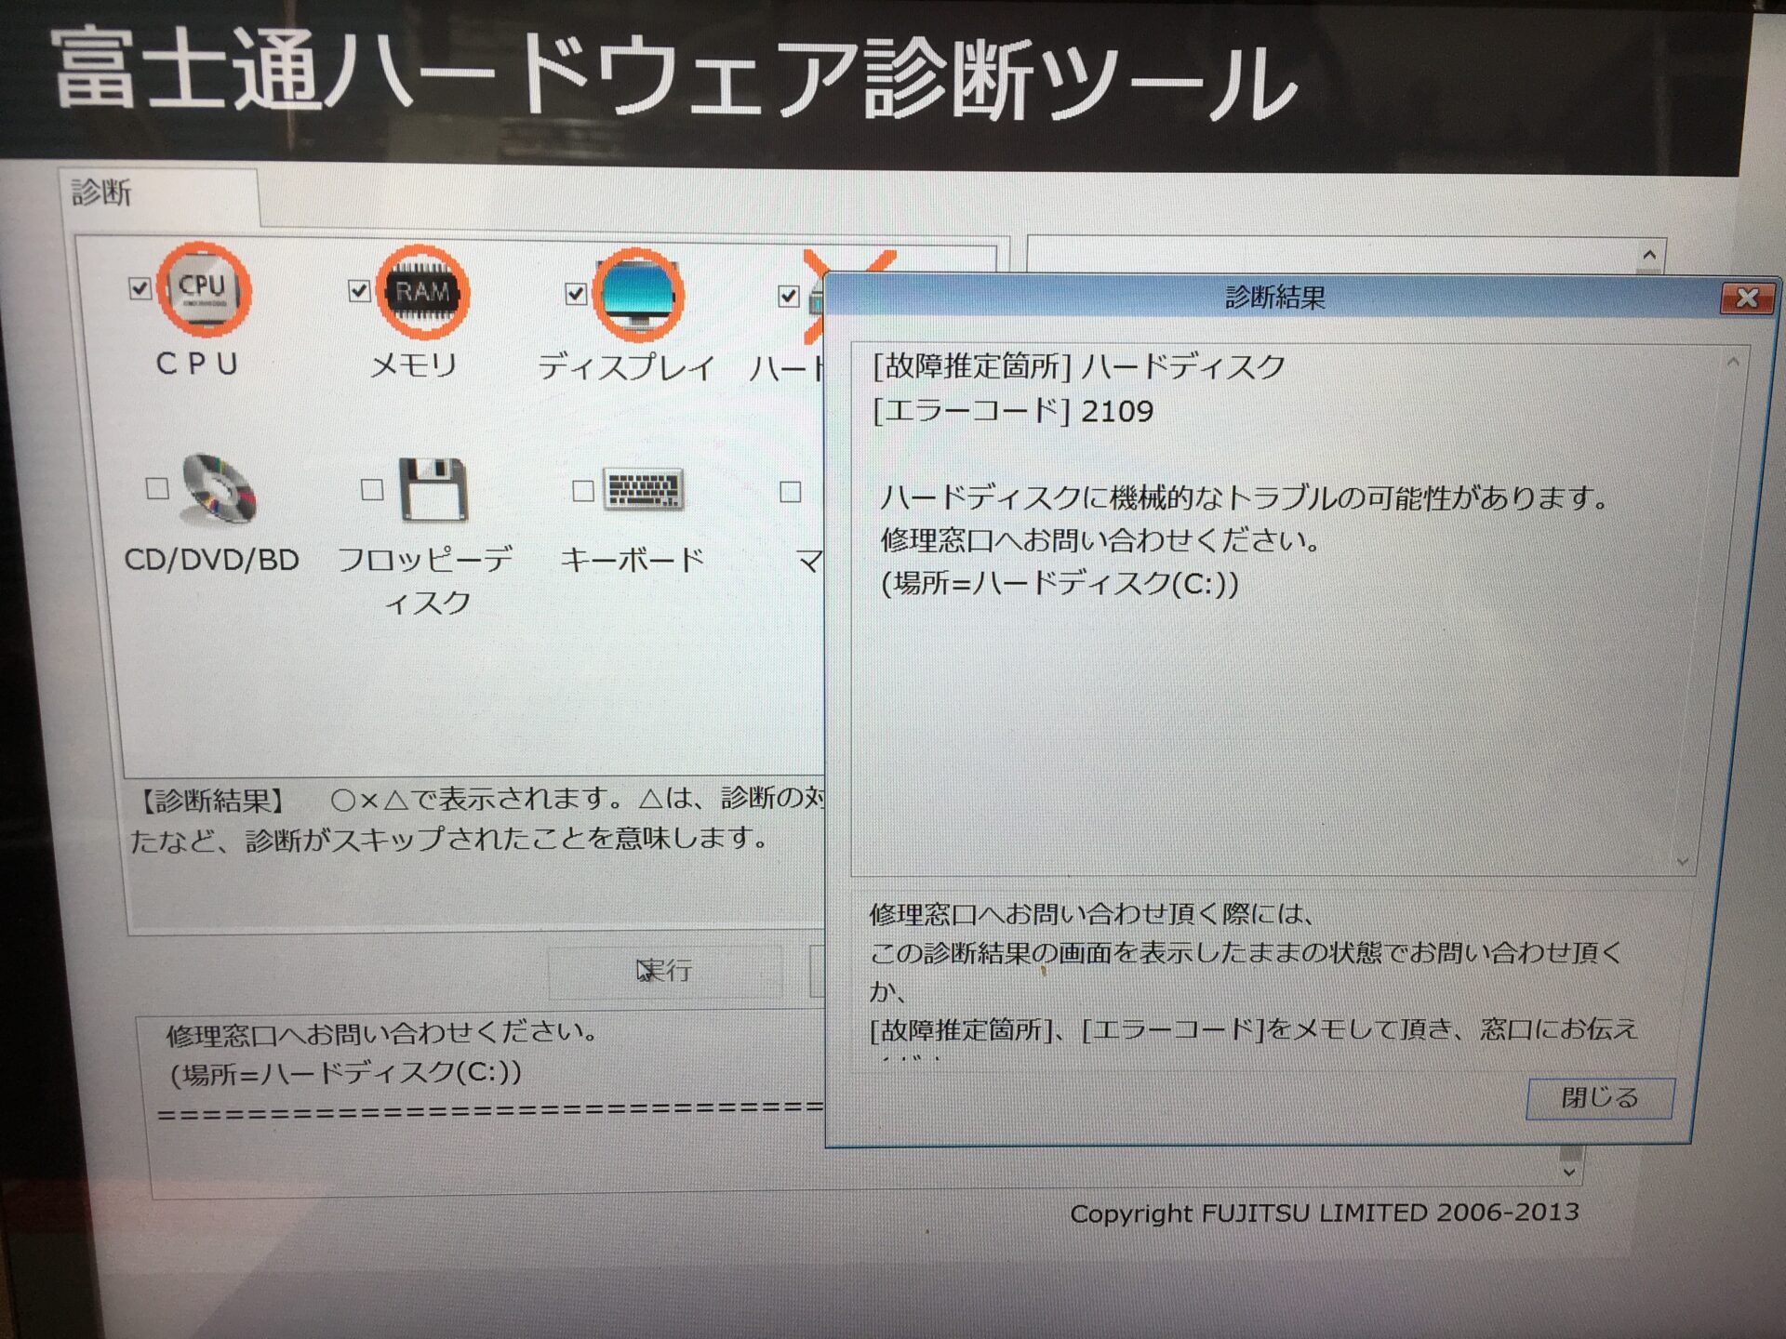The height and width of the screenshot is (1339, 1786).
Task: Click the keyboard icon
Action: coord(644,489)
